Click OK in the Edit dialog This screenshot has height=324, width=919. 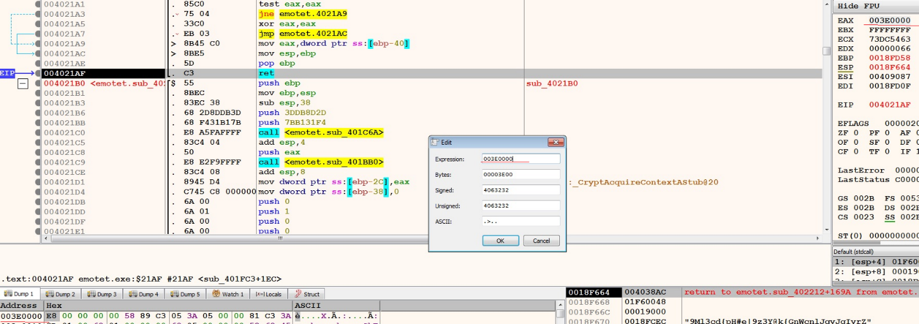(x=500, y=240)
